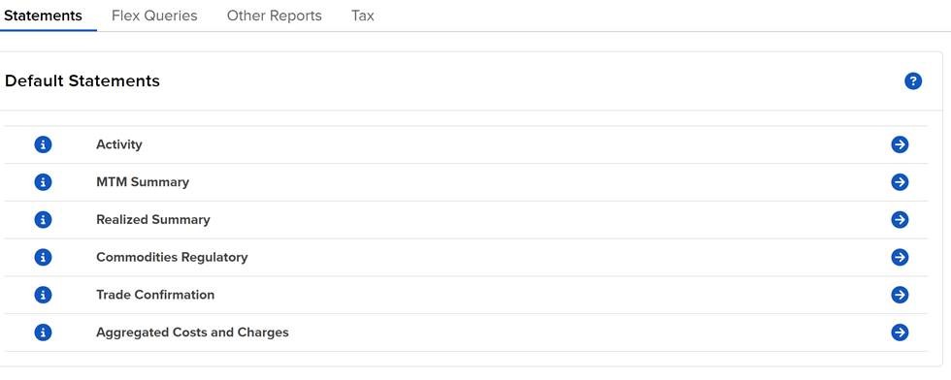Viewport: 951px width, 380px height.
Task: Run Trade Confirmation with the arrow icon
Action: 900,295
